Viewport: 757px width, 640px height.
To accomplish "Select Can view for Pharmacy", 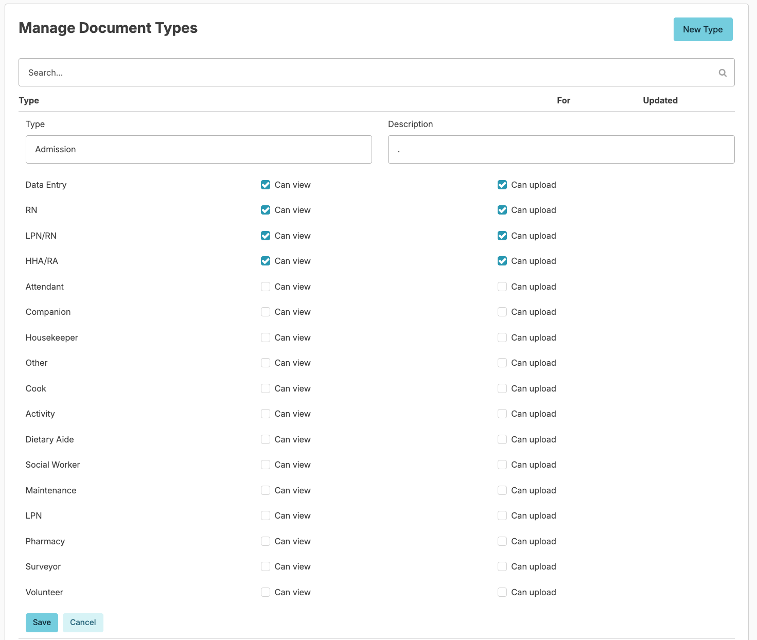I will tap(266, 541).
